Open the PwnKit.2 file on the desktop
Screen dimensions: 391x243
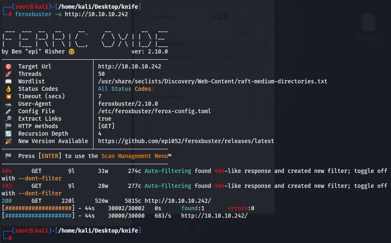pos(369,27)
